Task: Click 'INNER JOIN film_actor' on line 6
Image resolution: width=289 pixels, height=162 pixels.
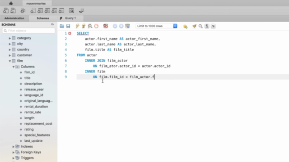Action: pyautogui.click(x=106, y=61)
